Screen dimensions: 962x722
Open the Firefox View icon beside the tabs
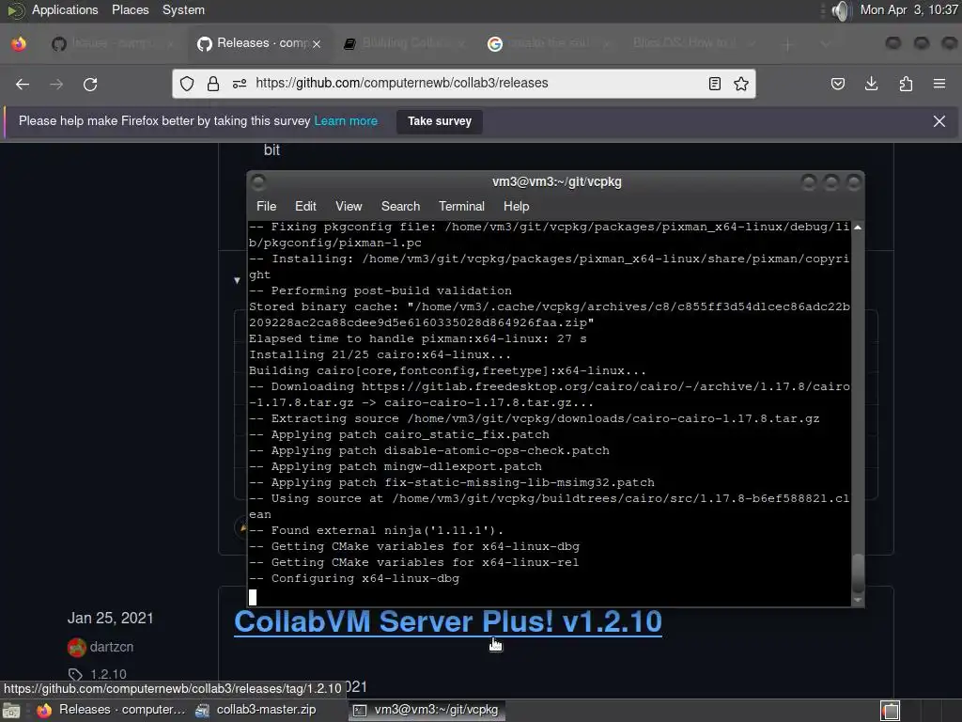click(x=19, y=43)
